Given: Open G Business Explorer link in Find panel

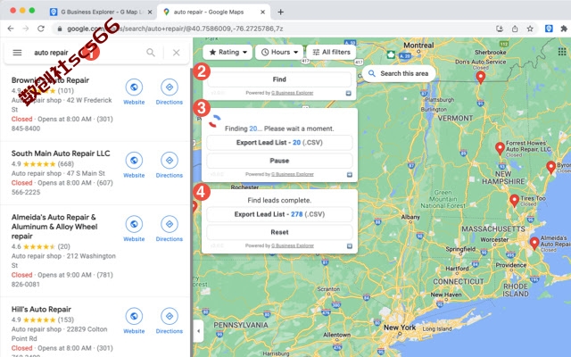Looking at the screenshot, I should (293, 93).
